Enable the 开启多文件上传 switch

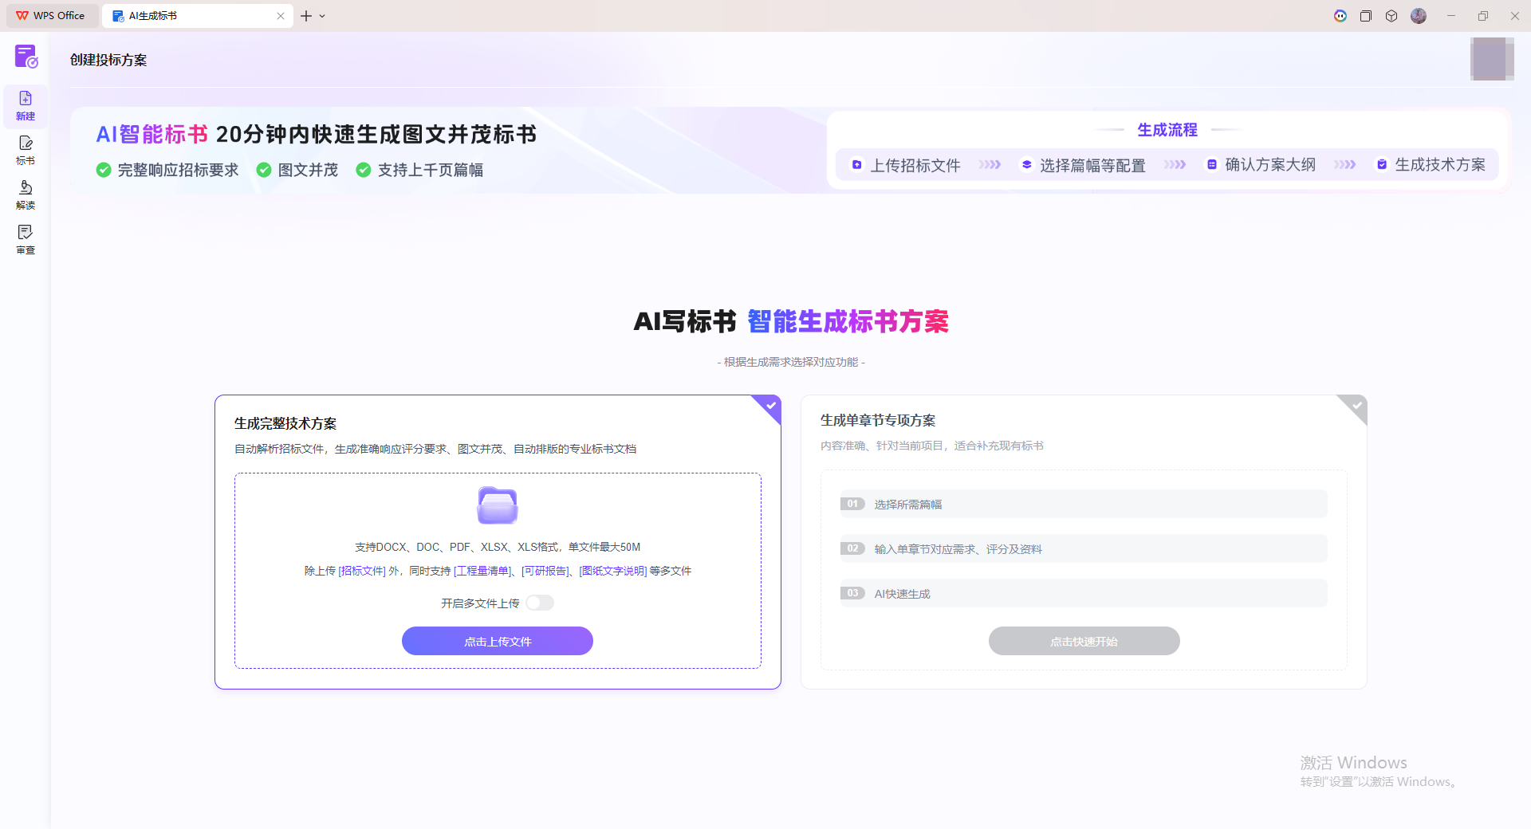point(540,603)
